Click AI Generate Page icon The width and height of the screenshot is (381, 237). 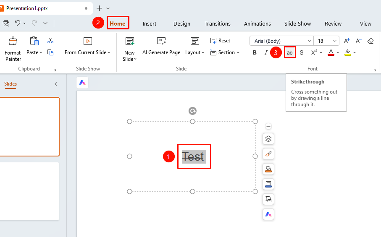(161, 41)
